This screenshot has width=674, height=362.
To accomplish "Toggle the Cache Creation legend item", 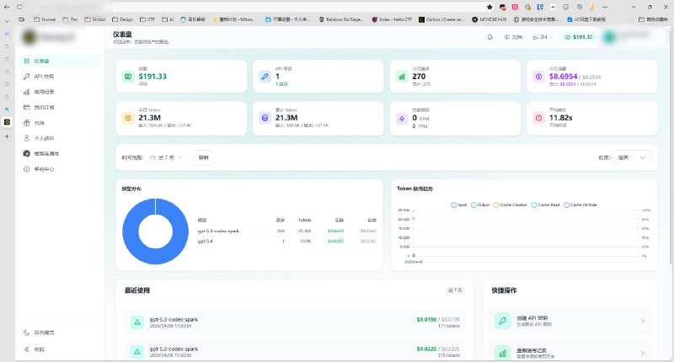I will click(x=510, y=205).
